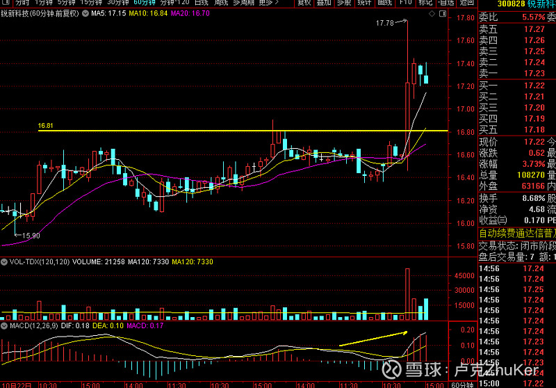The width and height of the screenshot is (556, 388).
Task: Click the 返回 back button
Action: (x=466, y=3)
